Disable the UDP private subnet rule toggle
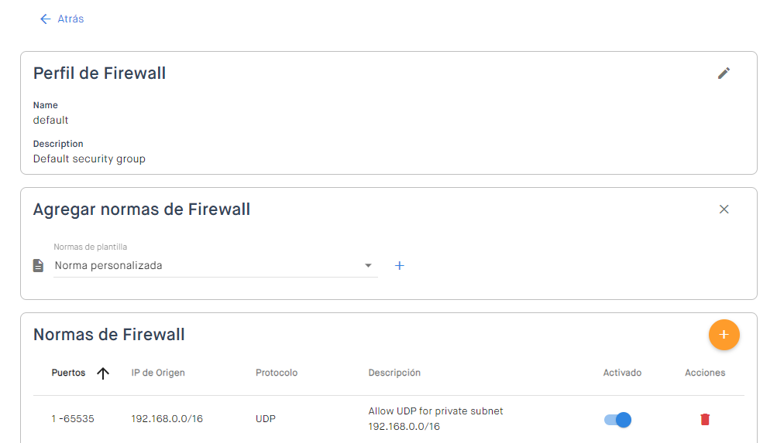The height and width of the screenshot is (443, 777). (x=618, y=420)
